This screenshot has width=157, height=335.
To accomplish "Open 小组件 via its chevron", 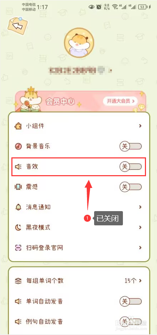I will [x=140, y=126].
